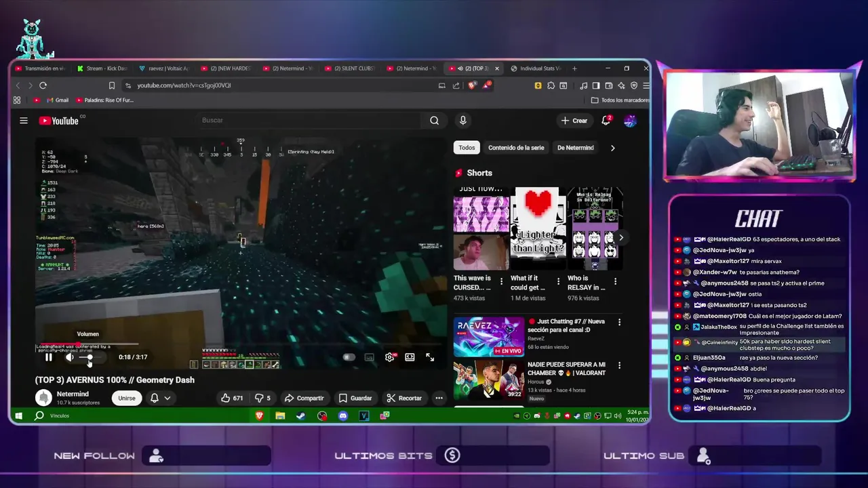The image size is (868, 488).
Task: Open a new browser tab with plus
Action: 574,68
